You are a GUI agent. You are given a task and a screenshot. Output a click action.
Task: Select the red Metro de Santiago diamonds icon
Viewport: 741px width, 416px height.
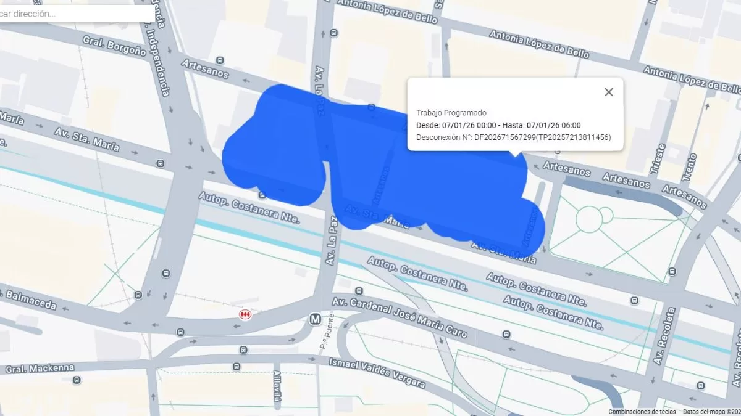click(246, 315)
